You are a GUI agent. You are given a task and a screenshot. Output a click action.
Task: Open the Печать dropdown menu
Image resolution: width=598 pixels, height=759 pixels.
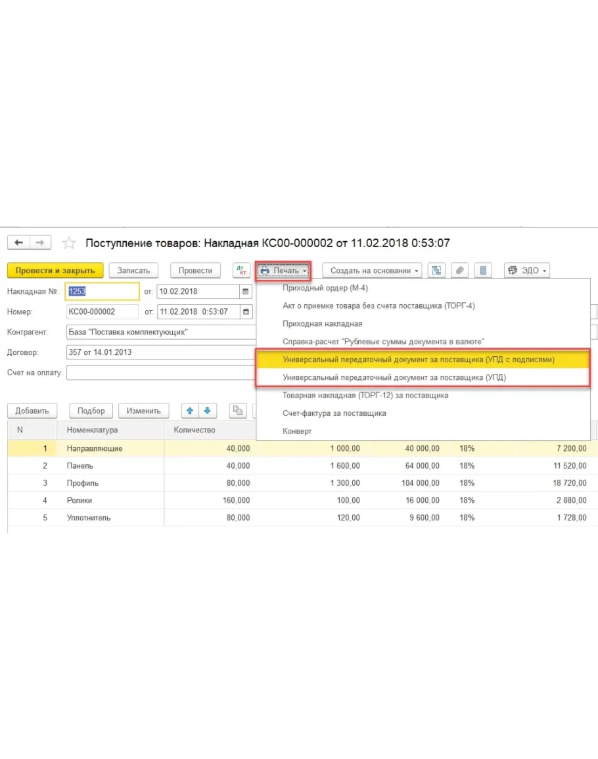(283, 270)
